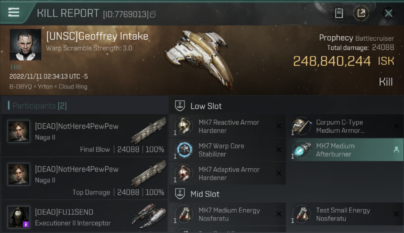Select MK7 Warp Core Stabilizer icon
Viewport: 404px width, 233px height.
coord(184,150)
